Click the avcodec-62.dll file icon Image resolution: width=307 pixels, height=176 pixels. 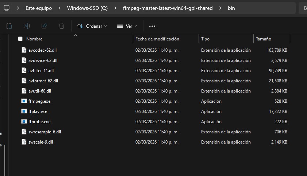tap(24, 50)
